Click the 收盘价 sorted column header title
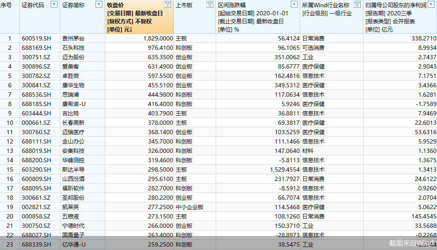 coord(116,5)
